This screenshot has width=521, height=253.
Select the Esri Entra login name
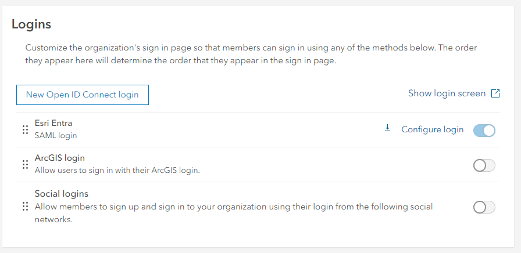pos(53,123)
